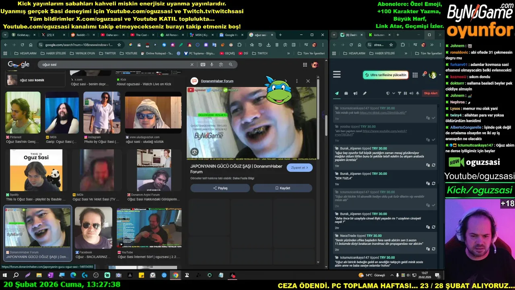This screenshot has height=290, width=515.
Task: Switch to the Kicklet.app tab
Action: coord(23,35)
